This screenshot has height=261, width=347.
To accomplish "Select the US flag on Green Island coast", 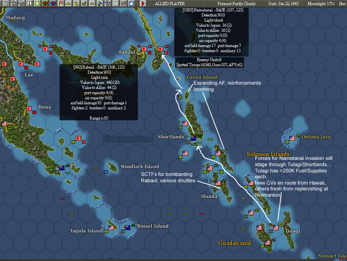I will pos(185,123).
